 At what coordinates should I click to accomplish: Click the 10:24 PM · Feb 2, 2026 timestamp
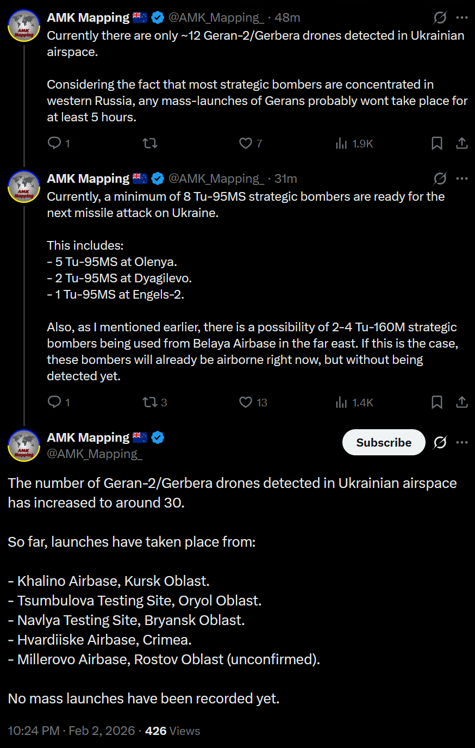(x=71, y=731)
